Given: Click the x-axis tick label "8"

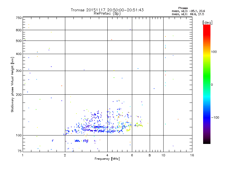Looking at the screenshot, I should [x=150, y=155].
